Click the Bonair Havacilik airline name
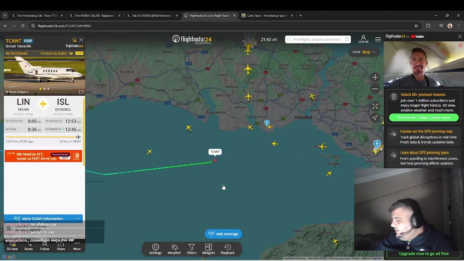This screenshot has height=261, width=464. [18, 46]
